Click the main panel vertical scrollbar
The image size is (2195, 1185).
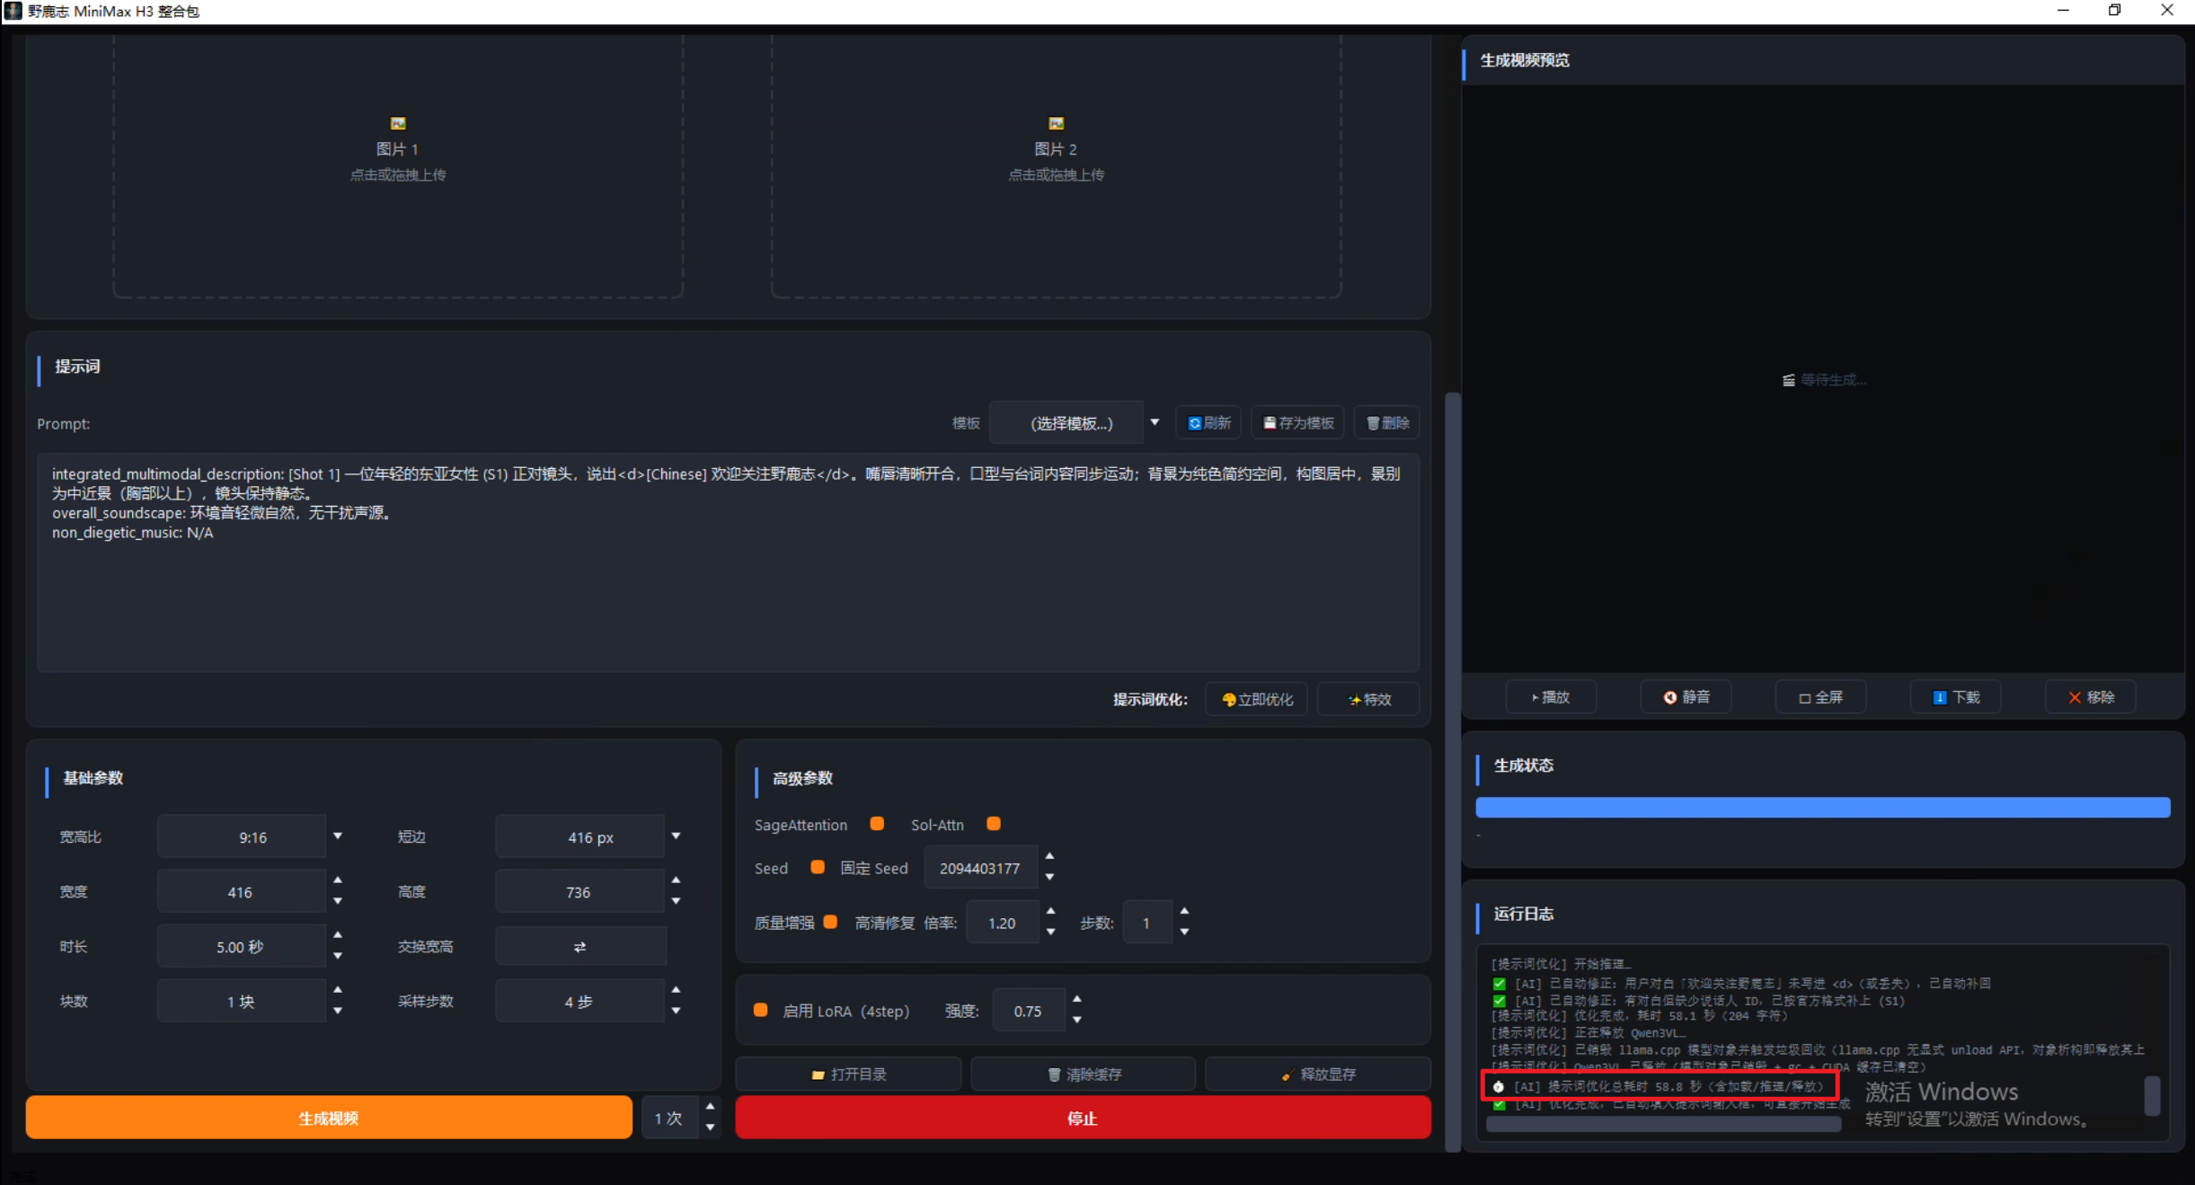coord(1453,771)
